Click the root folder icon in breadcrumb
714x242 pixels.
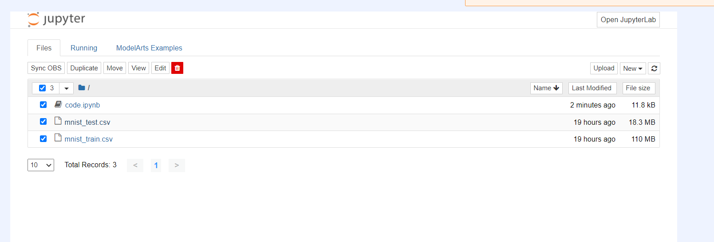tap(82, 88)
